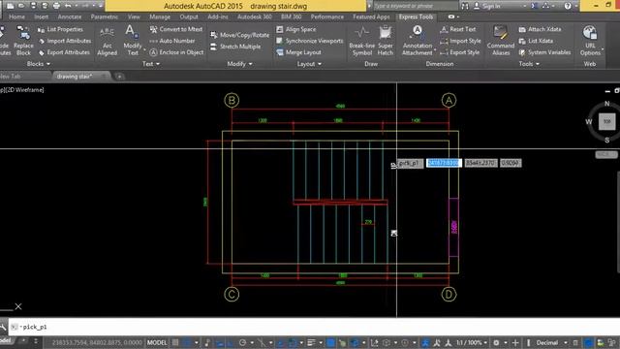Toggle annotation visibility icon in status bar
The height and width of the screenshot is (349, 620).
[425, 342]
